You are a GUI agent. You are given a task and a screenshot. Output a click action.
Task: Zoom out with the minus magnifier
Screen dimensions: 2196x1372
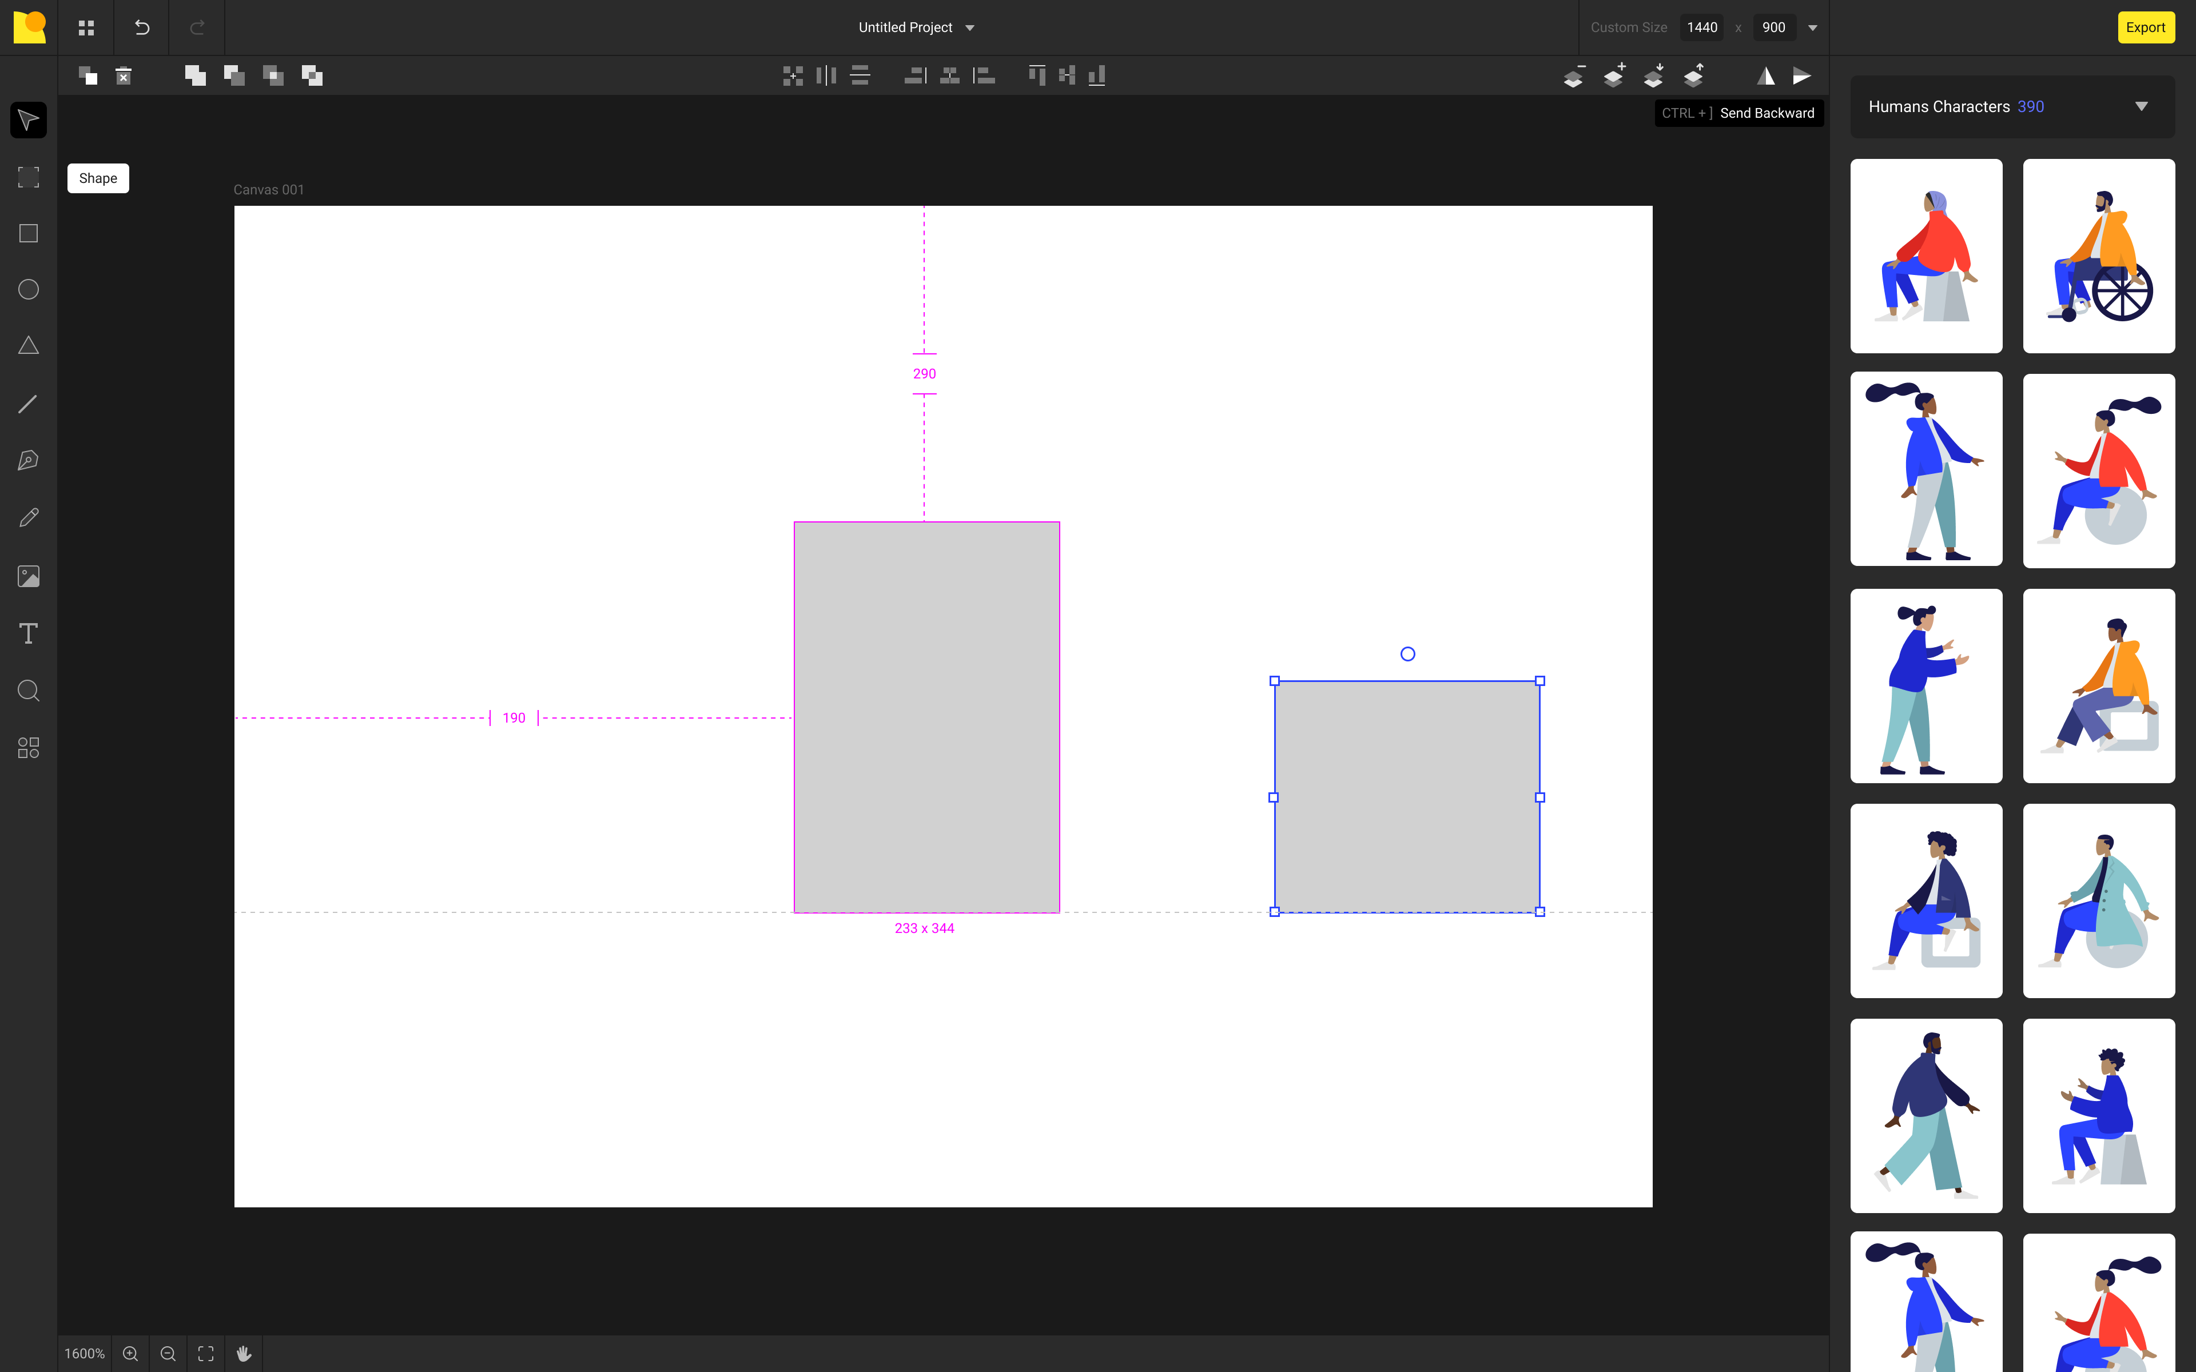click(x=168, y=1353)
